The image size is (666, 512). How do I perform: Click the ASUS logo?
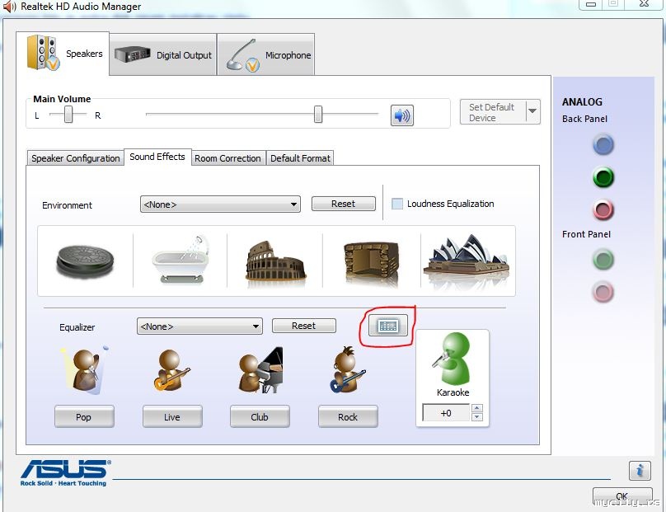coord(65,472)
